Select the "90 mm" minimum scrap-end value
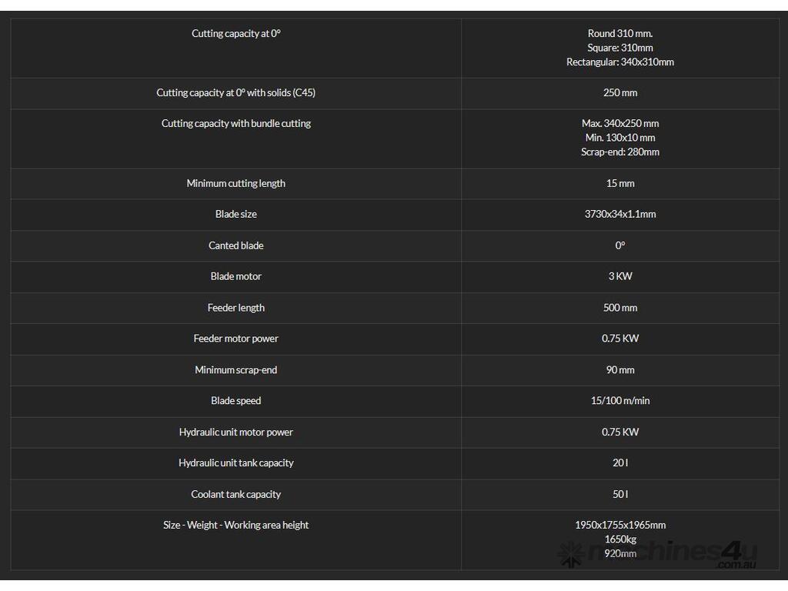788x591 pixels. [619, 370]
